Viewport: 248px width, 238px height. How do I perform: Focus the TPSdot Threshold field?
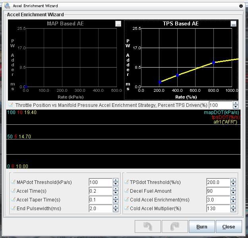(x=218, y=182)
